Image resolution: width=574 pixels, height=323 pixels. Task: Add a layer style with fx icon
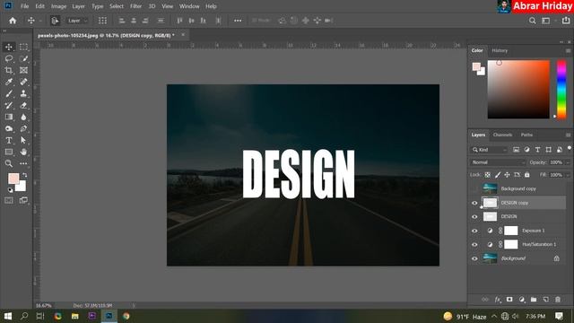(x=497, y=300)
